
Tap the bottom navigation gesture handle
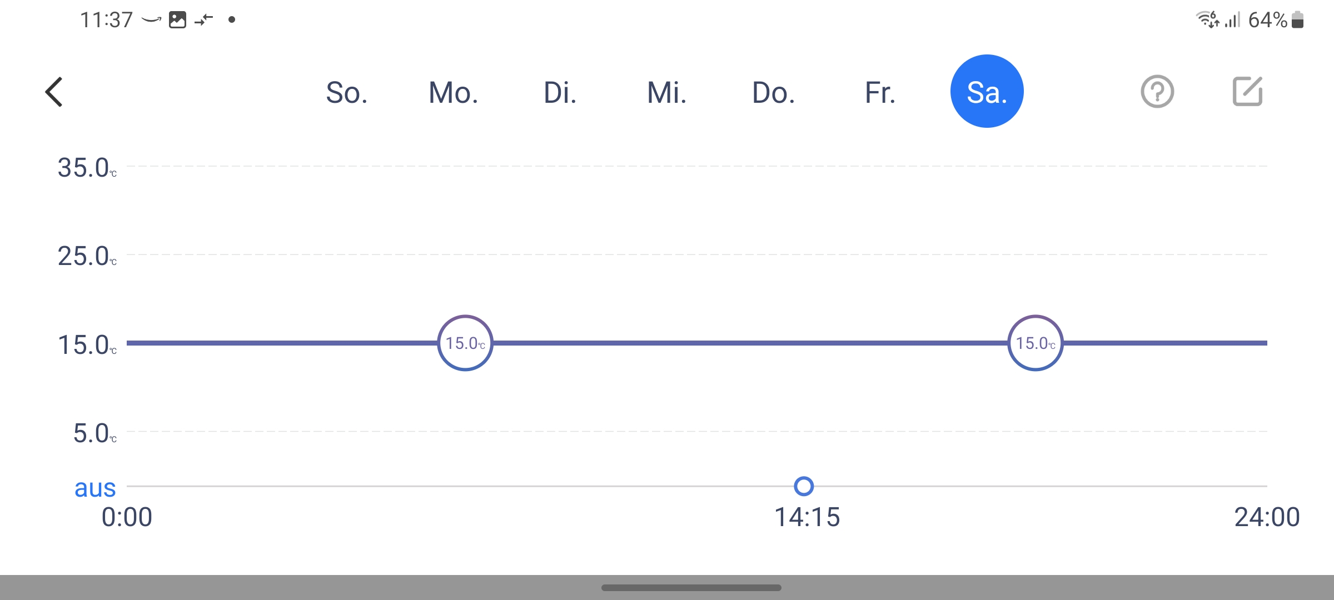(691, 587)
